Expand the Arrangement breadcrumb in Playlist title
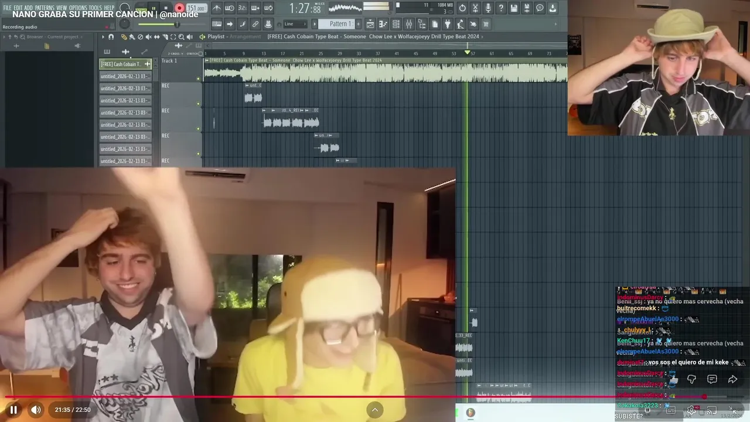The width and height of the screenshot is (750, 422). click(245, 36)
